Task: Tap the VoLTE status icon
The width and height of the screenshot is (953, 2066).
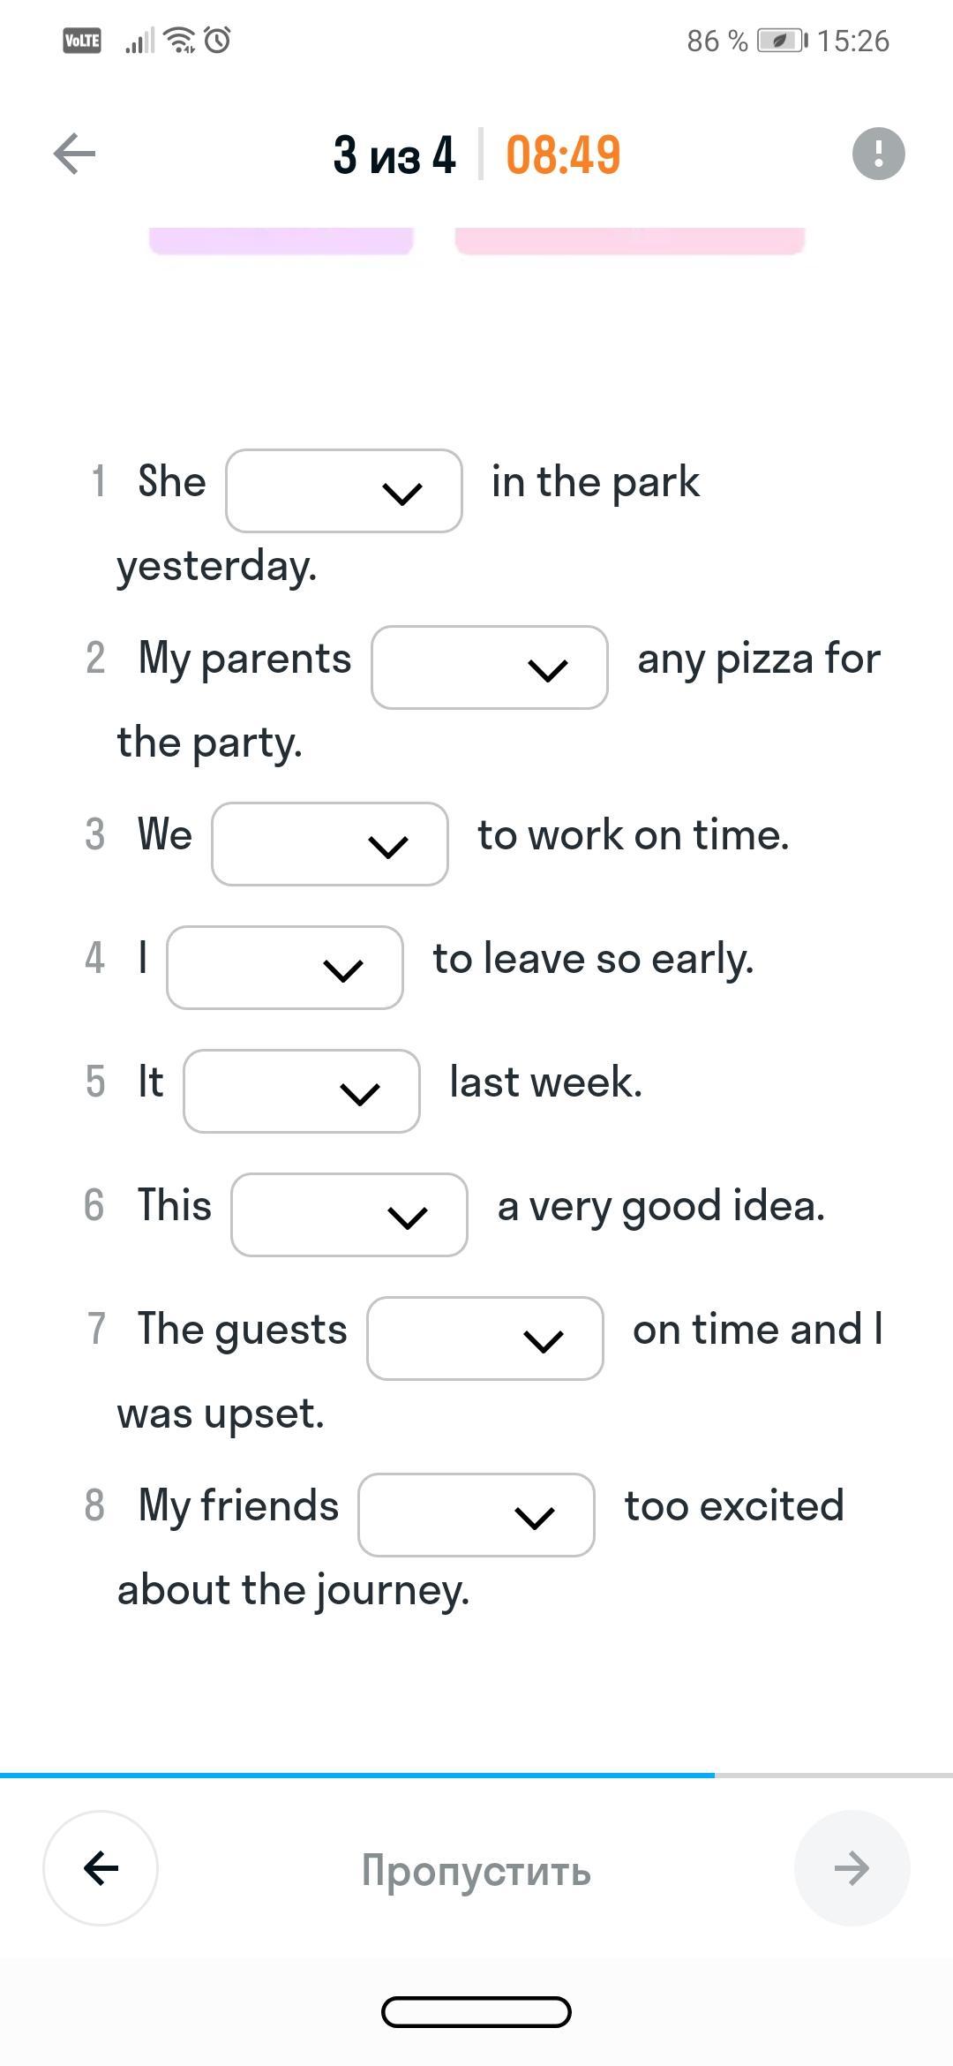Action: pyautogui.click(x=82, y=41)
